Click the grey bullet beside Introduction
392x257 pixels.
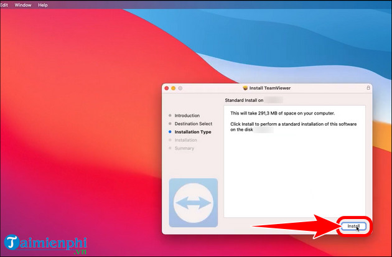(x=170, y=116)
